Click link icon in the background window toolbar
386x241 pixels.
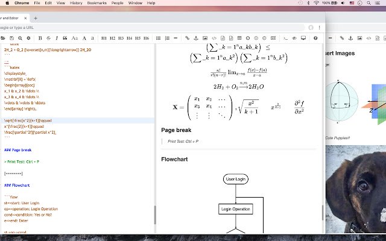click(342, 38)
